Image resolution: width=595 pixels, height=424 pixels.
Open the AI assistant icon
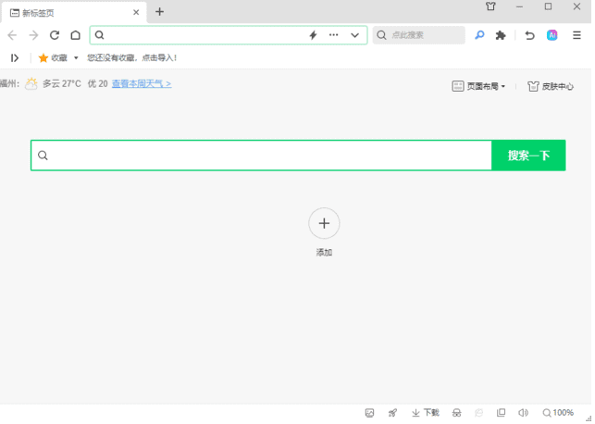pyautogui.click(x=552, y=35)
